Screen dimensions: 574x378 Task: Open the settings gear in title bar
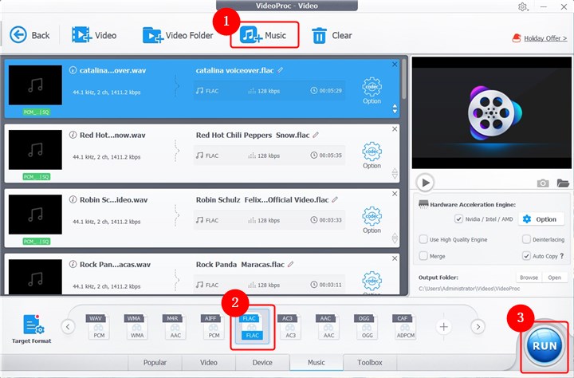(x=522, y=6)
